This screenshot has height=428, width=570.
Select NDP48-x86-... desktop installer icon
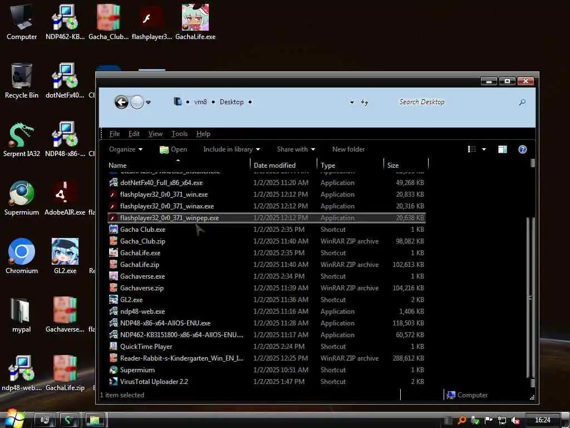pyautogui.click(x=65, y=139)
